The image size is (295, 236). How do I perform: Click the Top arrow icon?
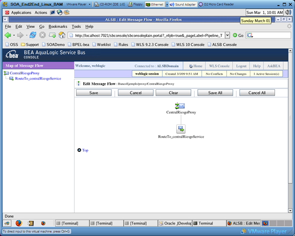coord(79,150)
